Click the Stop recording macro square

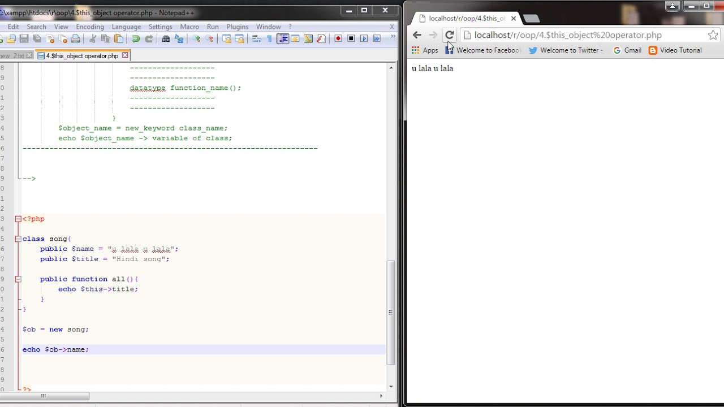pos(351,38)
